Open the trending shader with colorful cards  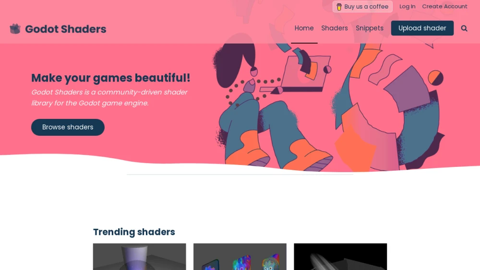(240, 257)
